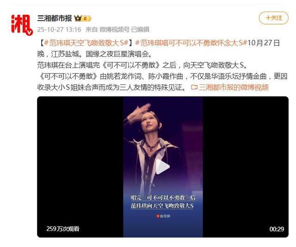Click the 三湘都市报 red avatar logo
This screenshot has width=296, height=247.
point(21,24)
